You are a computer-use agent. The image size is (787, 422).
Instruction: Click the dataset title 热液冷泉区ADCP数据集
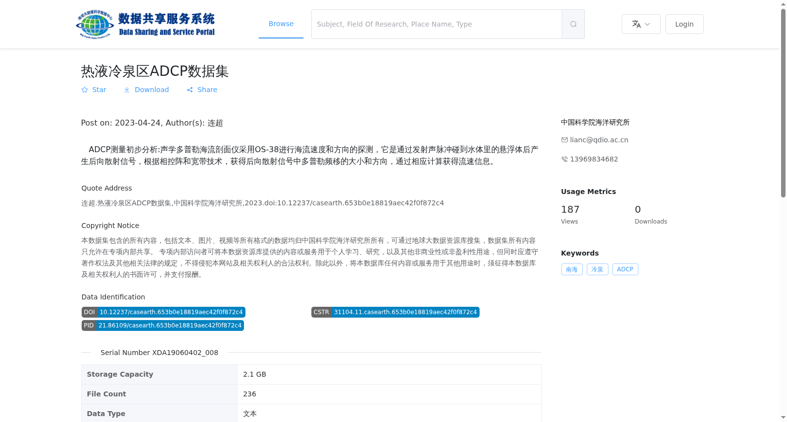coord(155,71)
